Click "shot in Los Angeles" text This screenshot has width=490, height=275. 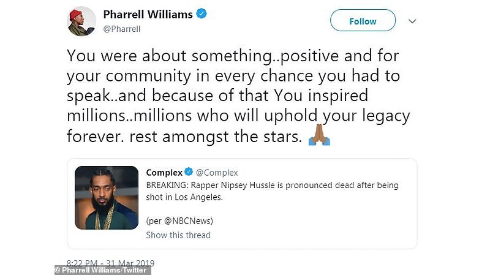[184, 197]
